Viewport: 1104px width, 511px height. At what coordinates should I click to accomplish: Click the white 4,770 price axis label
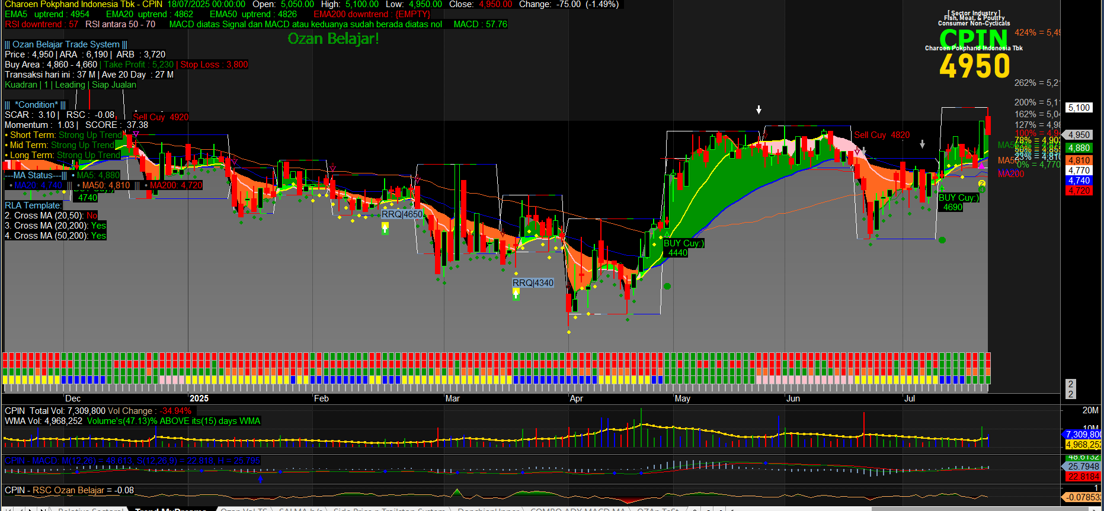click(1079, 171)
